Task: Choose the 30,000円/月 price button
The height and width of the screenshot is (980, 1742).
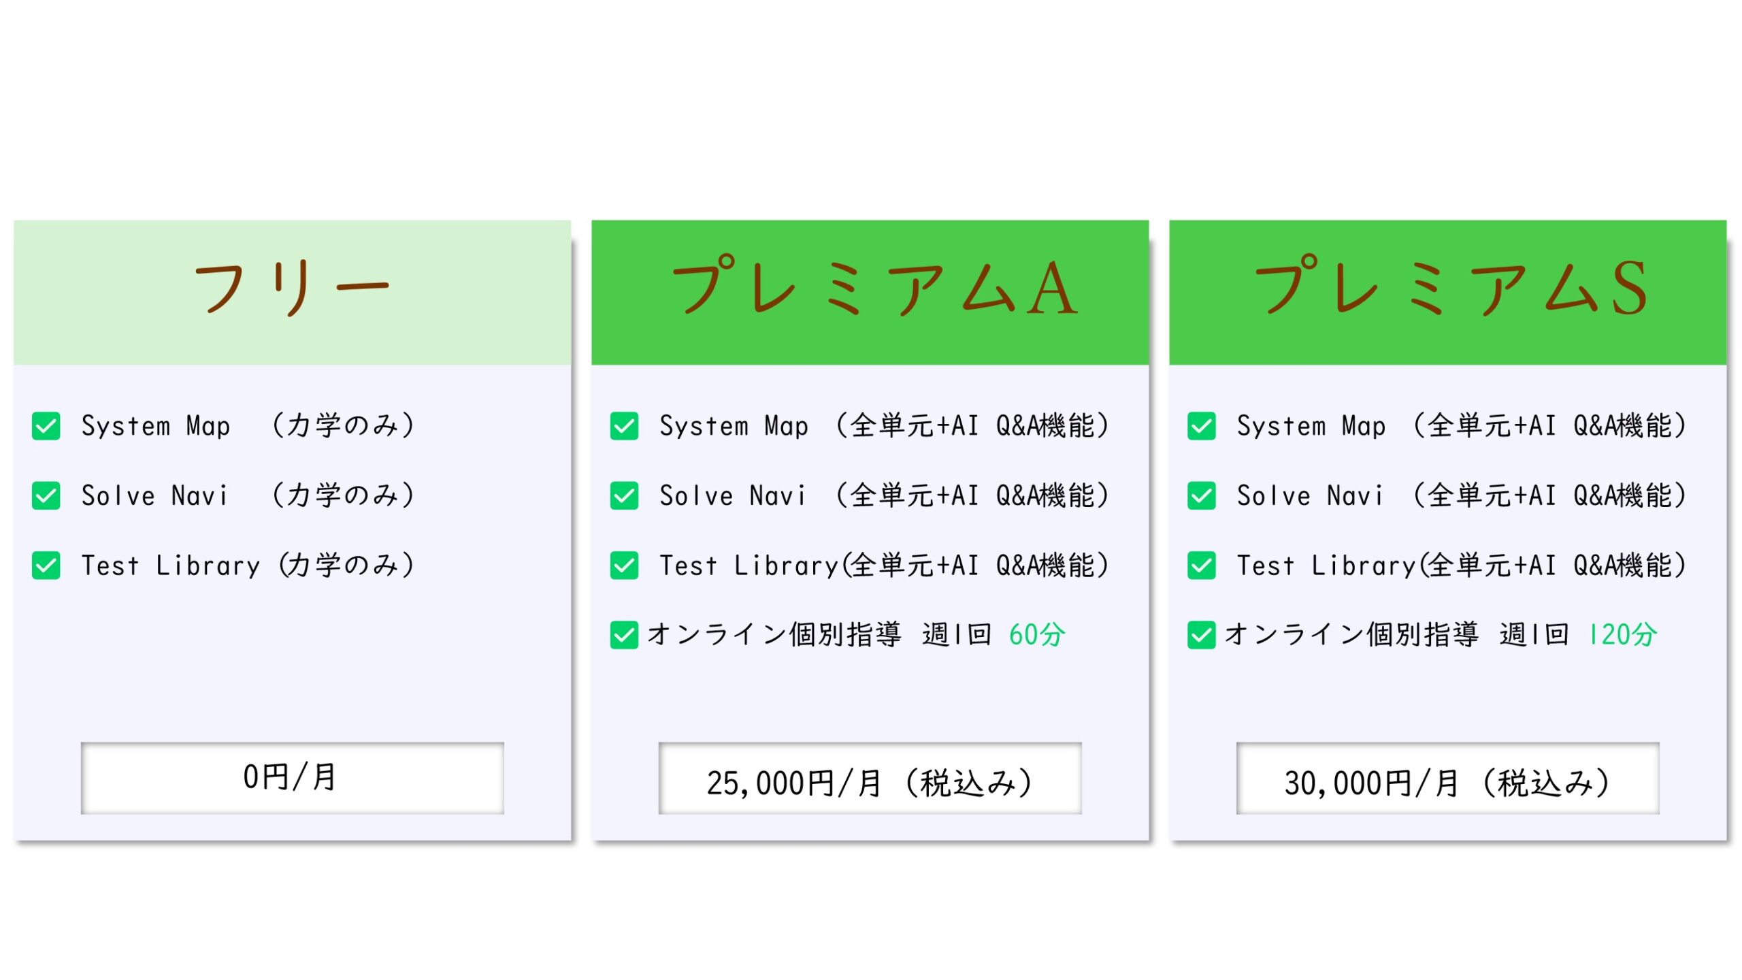Action: pyautogui.click(x=1447, y=778)
